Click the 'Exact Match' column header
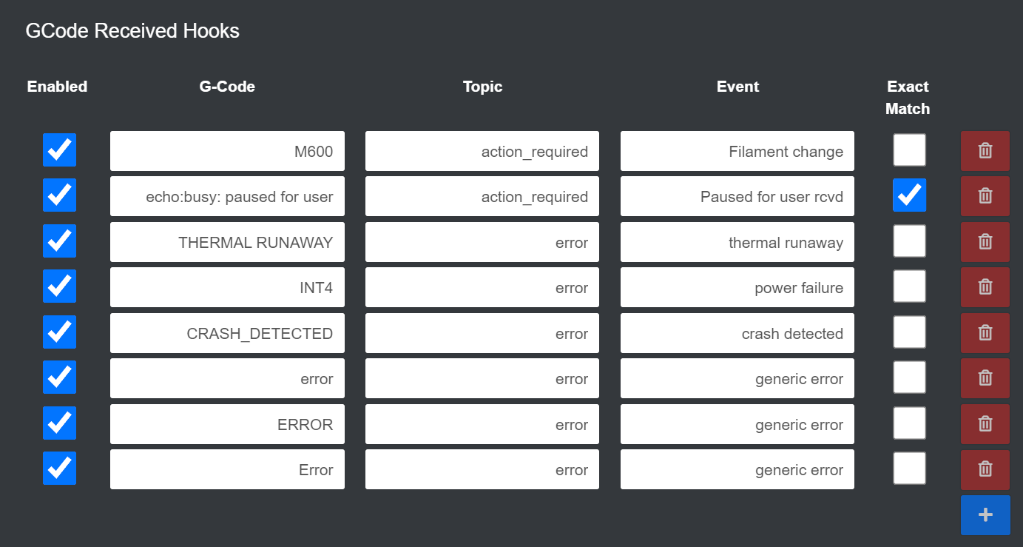 click(908, 98)
